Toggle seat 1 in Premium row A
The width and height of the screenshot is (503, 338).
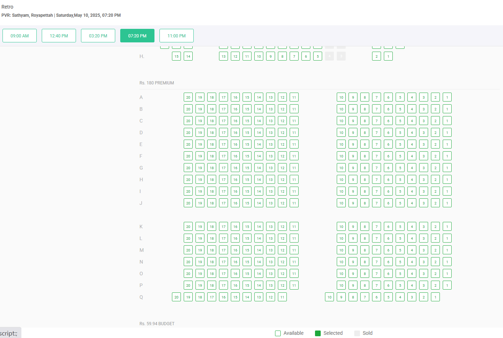[x=447, y=97]
